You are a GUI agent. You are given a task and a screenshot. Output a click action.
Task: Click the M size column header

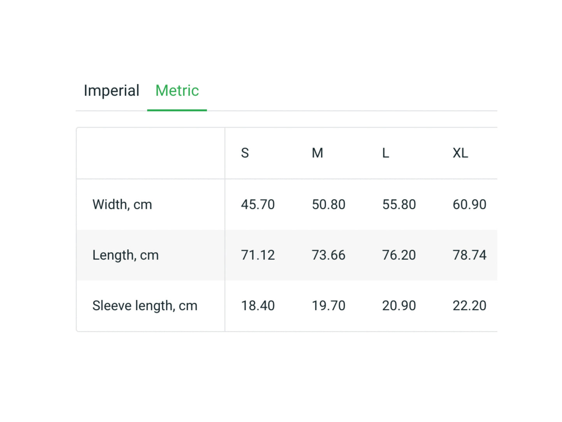click(317, 153)
